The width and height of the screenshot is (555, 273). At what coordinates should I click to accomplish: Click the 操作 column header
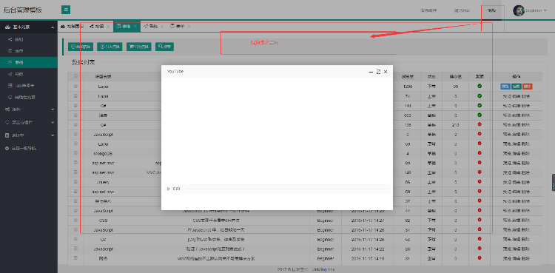(x=517, y=76)
